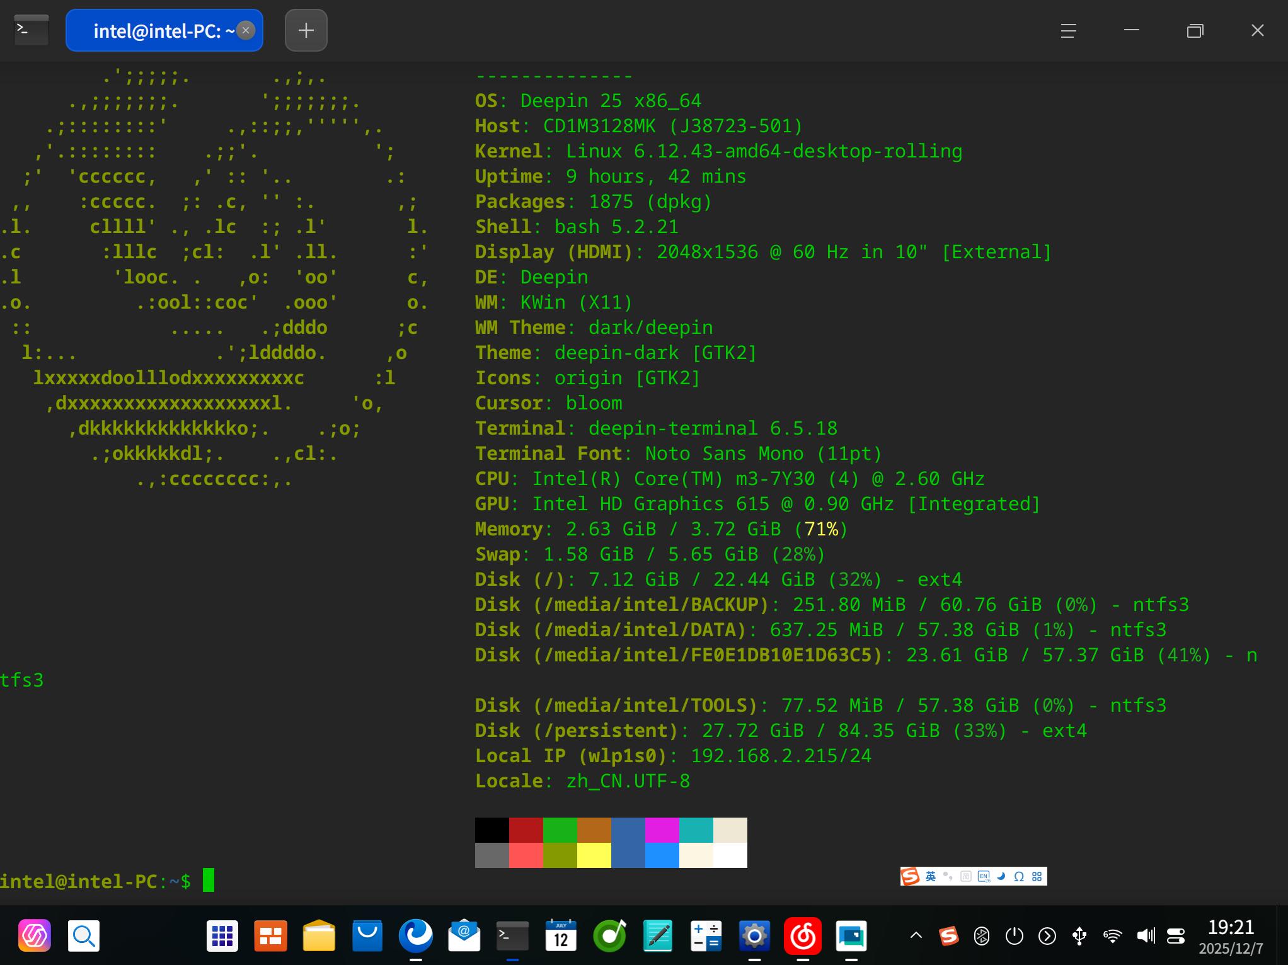Toggle the 英 Chinese/English input mode
Image resolution: width=1288 pixels, height=965 pixels.
[x=931, y=876]
